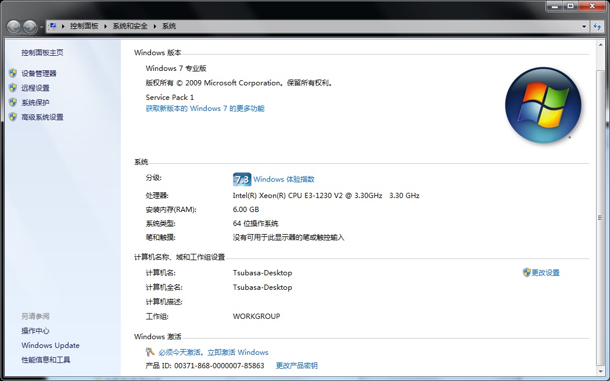Click the key icon beside the activation notice
The width and height of the screenshot is (610, 381).
150,352
